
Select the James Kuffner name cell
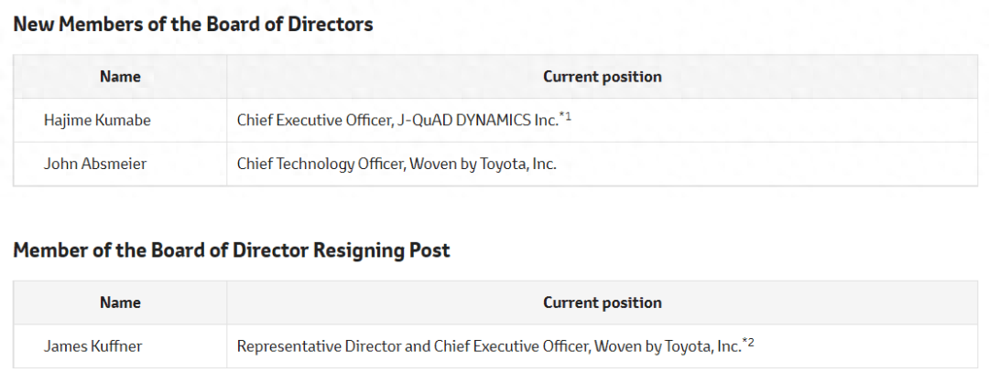coord(120,346)
